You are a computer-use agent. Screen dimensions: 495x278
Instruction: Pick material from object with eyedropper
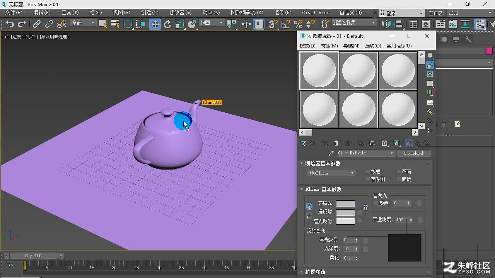331,153
